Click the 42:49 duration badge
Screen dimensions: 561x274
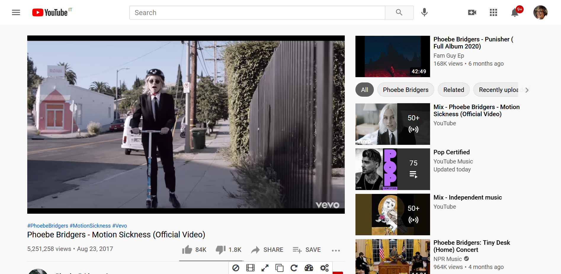point(419,72)
